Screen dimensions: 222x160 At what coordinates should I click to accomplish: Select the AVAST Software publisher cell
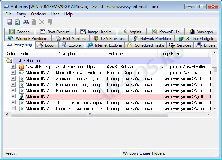pos(121,67)
